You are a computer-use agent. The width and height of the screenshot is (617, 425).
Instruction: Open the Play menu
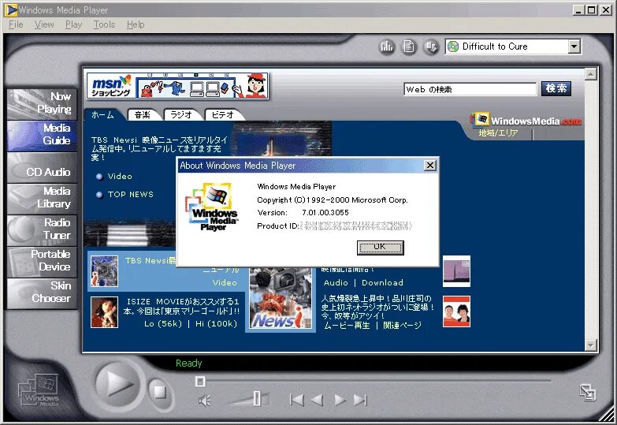(73, 24)
